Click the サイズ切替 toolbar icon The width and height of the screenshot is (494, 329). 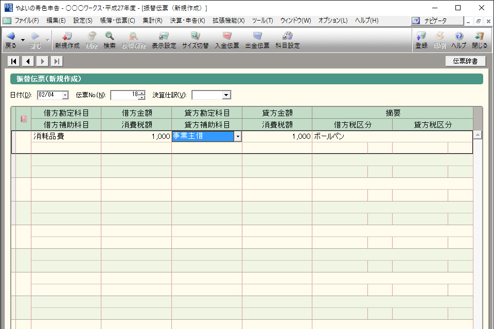coord(196,36)
